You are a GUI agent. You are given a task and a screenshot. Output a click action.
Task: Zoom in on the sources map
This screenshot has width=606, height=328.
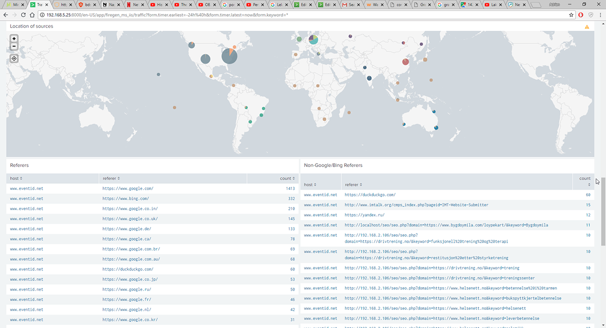point(14,38)
